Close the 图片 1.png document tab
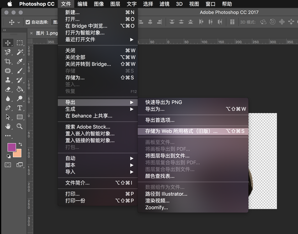The width and height of the screenshot is (298, 234). (x=31, y=33)
